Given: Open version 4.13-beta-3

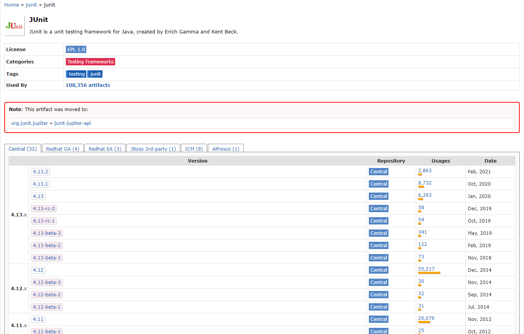Looking at the screenshot, I should [x=47, y=233].
